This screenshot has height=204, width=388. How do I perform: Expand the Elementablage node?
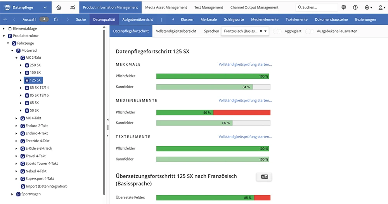[x=4, y=28]
